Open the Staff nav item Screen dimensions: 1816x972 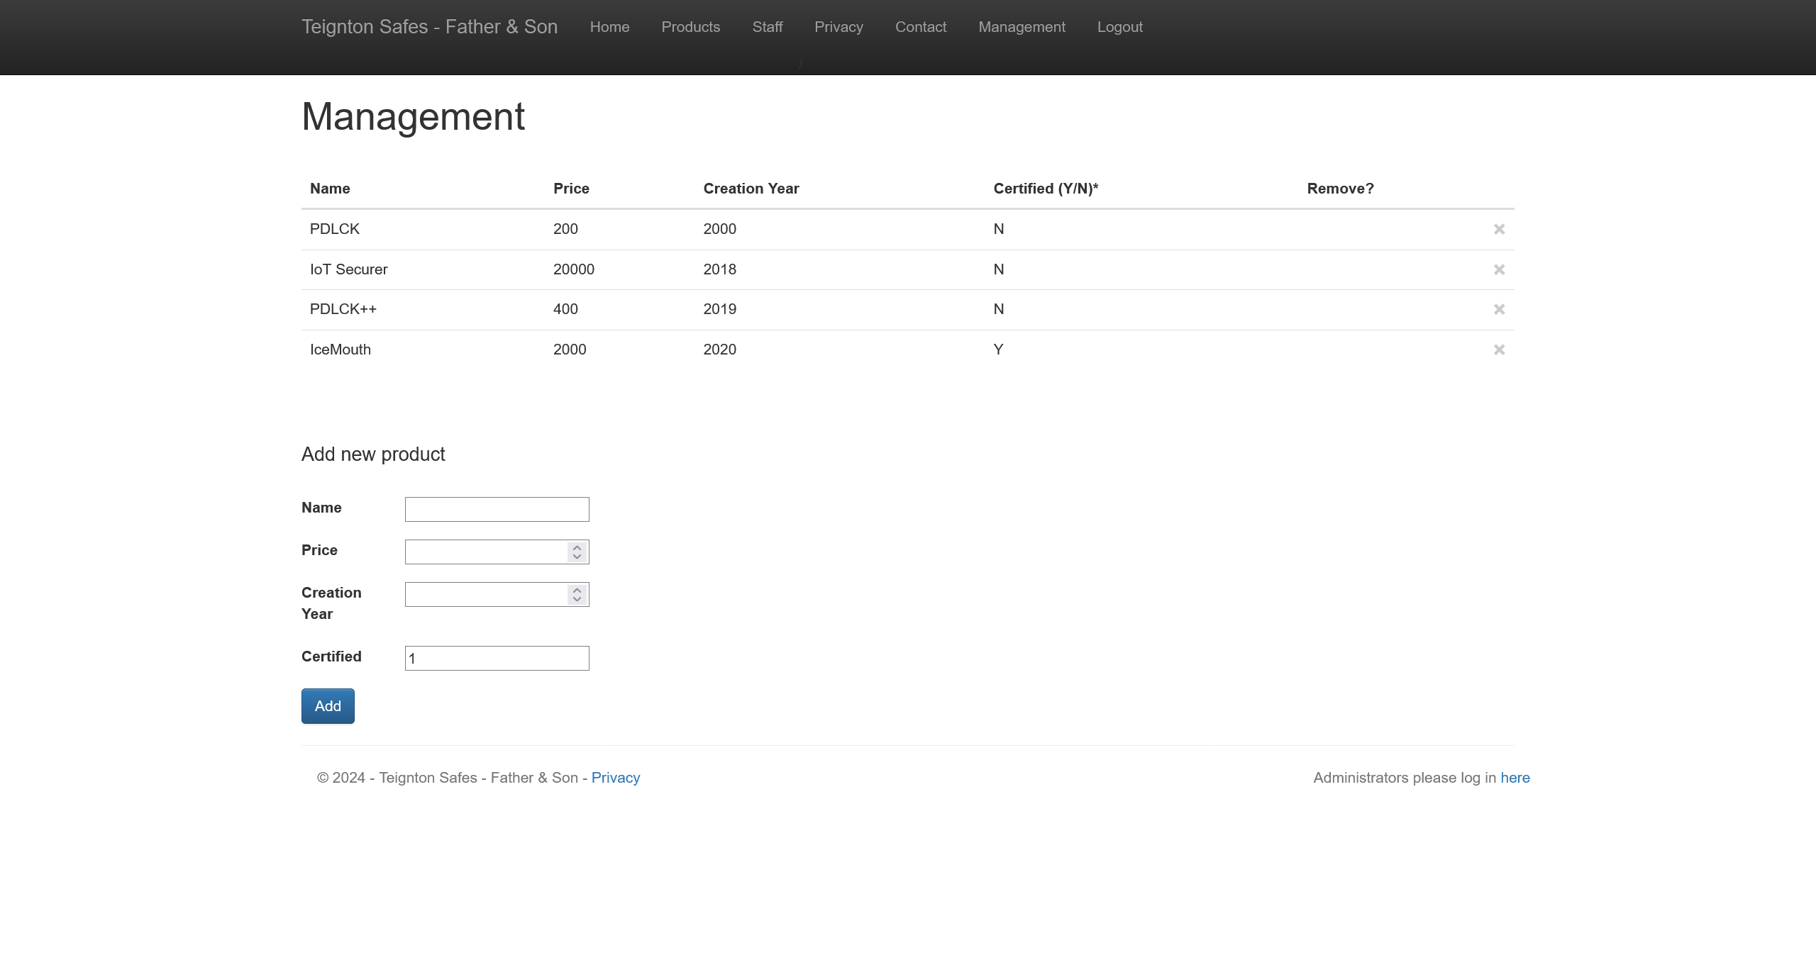coord(768,27)
